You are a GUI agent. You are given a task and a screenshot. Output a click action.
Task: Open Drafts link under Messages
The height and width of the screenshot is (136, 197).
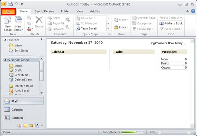coord(165,63)
